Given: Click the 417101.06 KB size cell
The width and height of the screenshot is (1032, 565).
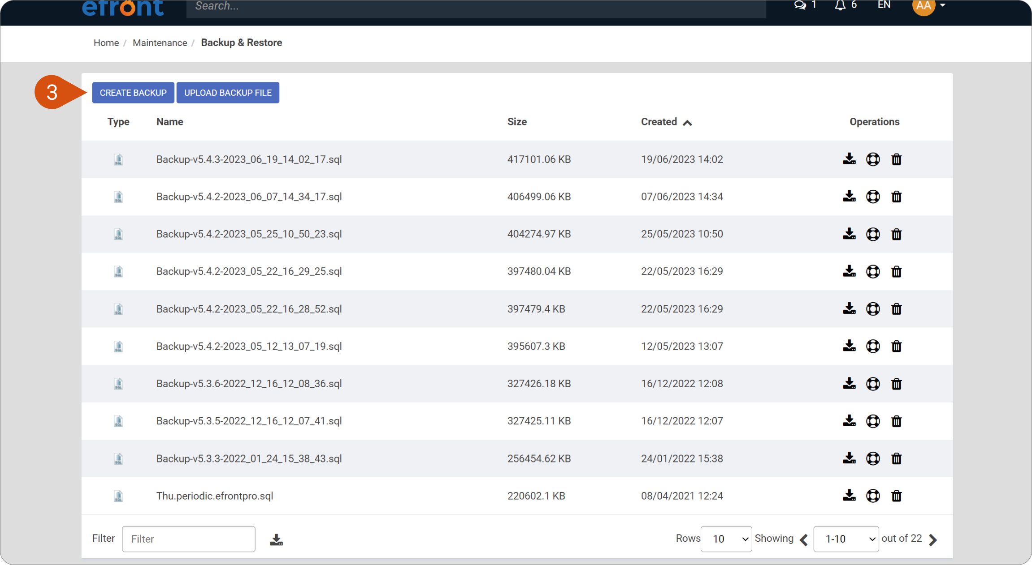Looking at the screenshot, I should 539,159.
